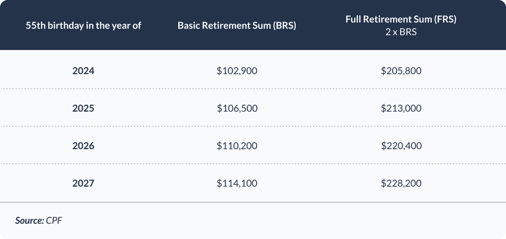The width and height of the screenshot is (506, 239).
Task: Select the $205,800 FRS amount
Action: (x=401, y=70)
